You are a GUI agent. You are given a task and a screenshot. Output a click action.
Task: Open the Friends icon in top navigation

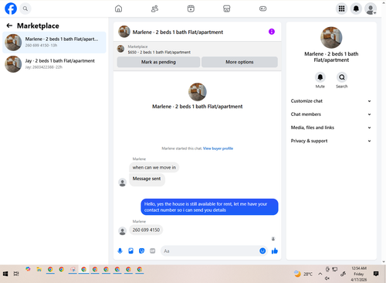tap(154, 9)
